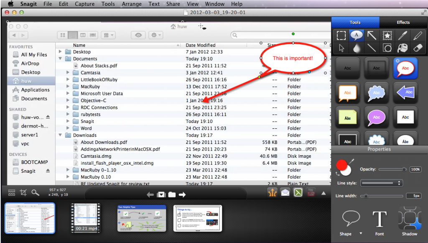The width and height of the screenshot is (428, 243).
Task: Open the 00:21 mp4 video thumbnail
Action: point(86,218)
